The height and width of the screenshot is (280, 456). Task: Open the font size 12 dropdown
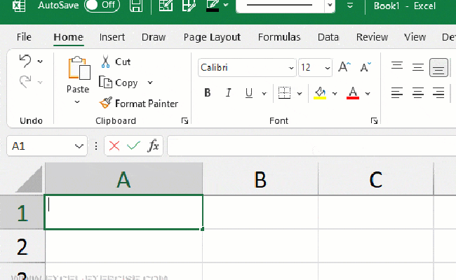coord(328,68)
